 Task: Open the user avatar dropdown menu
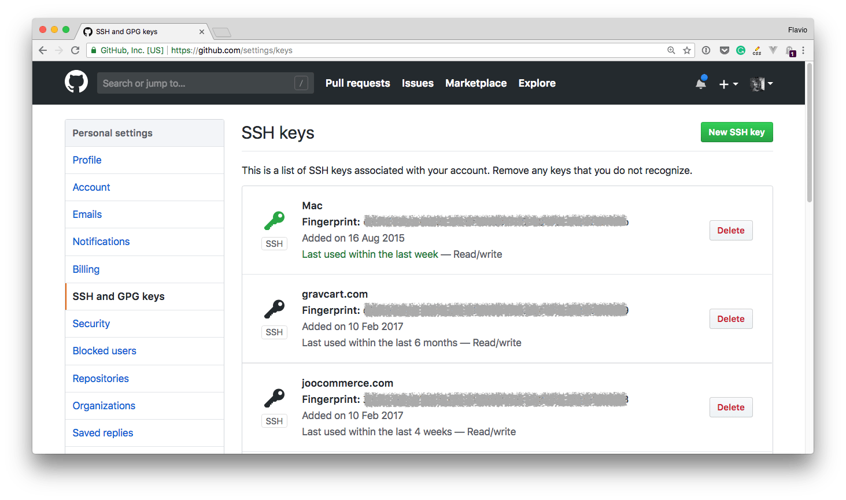[x=761, y=84]
